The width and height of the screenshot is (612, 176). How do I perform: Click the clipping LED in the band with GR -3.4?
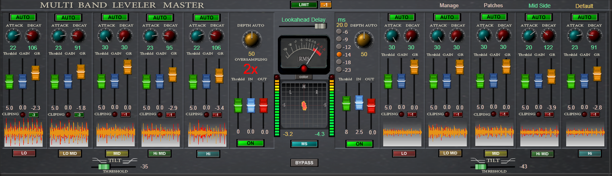[x=207, y=115]
